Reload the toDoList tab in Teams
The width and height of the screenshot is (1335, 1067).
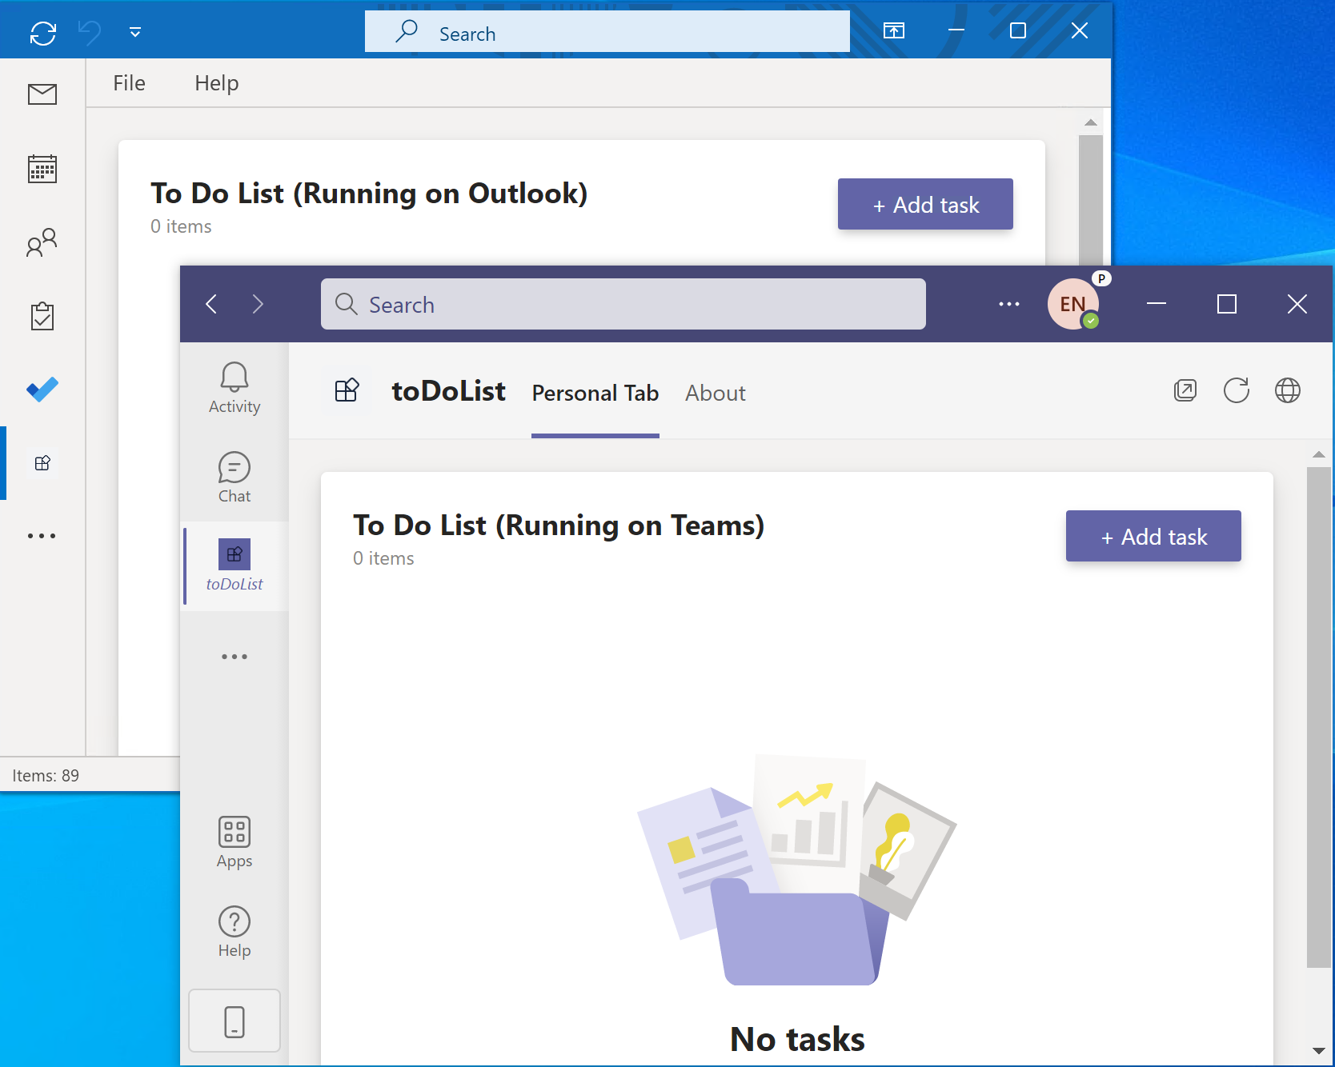1237,390
